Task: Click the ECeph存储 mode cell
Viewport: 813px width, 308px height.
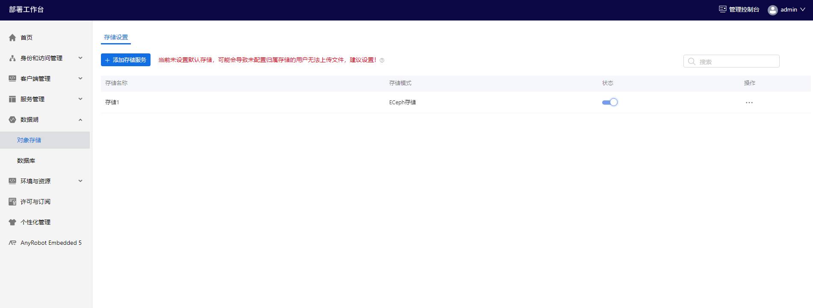Action: click(x=402, y=102)
